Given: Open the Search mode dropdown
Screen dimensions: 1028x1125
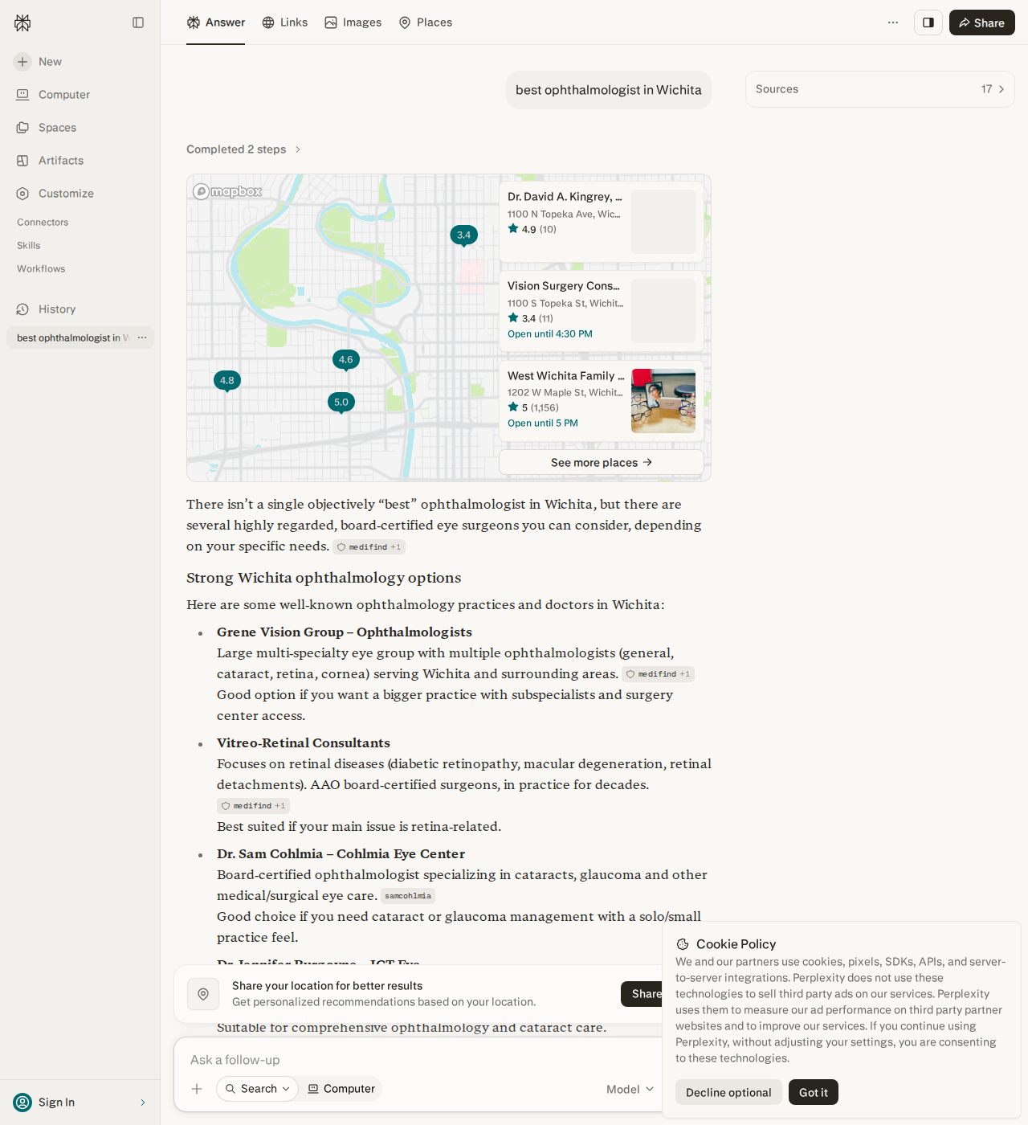Looking at the screenshot, I should pos(257,1089).
